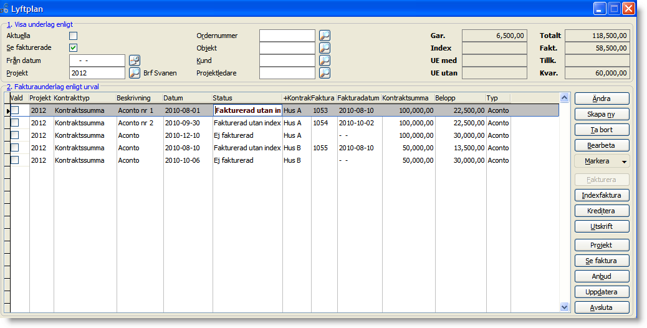Open the Projektledare lookup magnifier icon
This screenshot has height=328, width=647.
pyautogui.click(x=325, y=73)
